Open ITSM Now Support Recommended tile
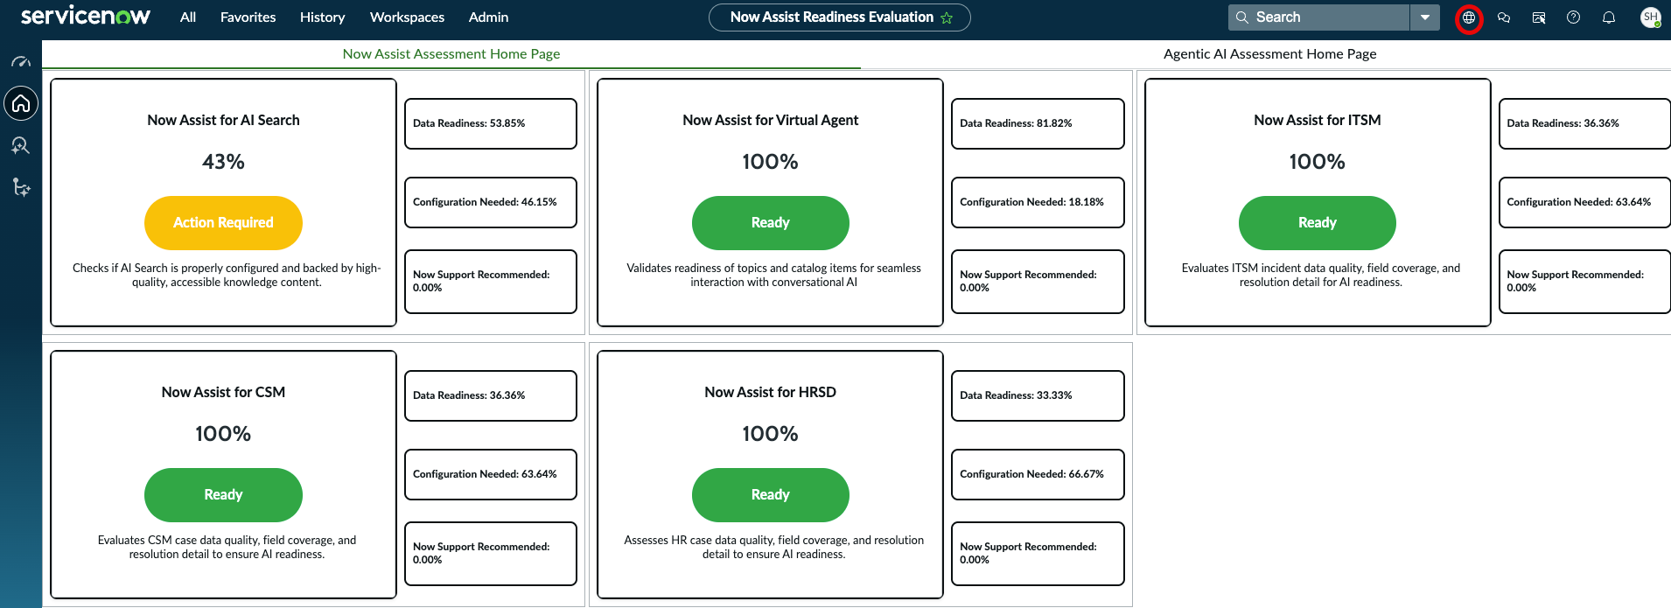The width and height of the screenshot is (1671, 608). (x=1584, y=282)
